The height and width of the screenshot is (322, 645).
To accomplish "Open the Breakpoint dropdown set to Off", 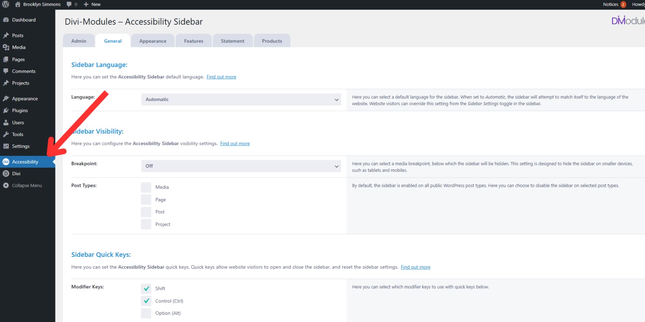I will click(240, 166).
